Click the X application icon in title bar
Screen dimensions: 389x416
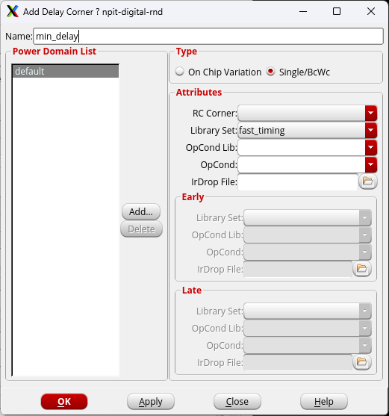[13, 11]
